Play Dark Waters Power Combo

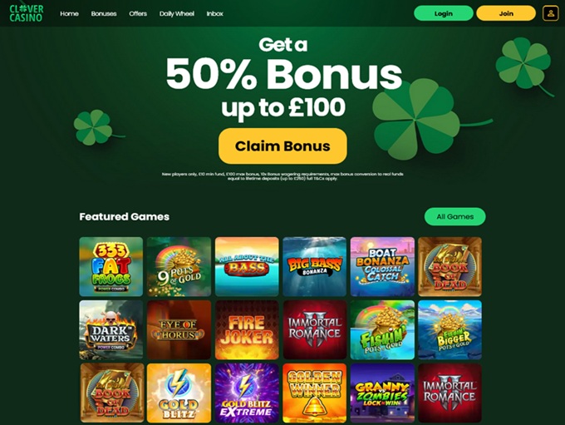point(111,329)
